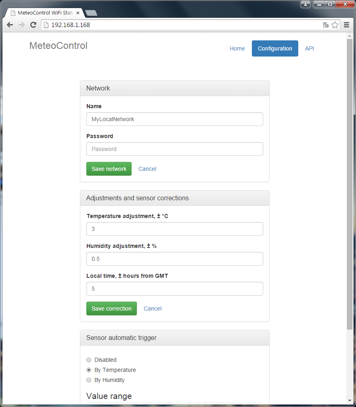
Task: Focus the network Password field
Action: 175,149
